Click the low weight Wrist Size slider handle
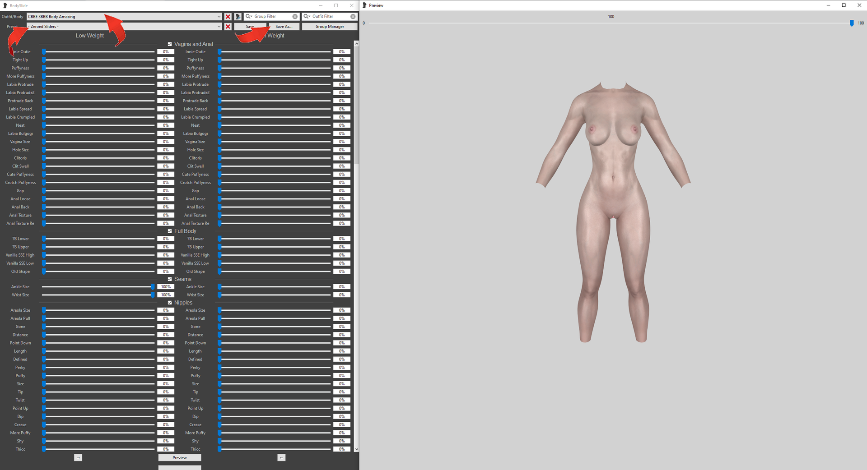 click(x=153, y=295)
